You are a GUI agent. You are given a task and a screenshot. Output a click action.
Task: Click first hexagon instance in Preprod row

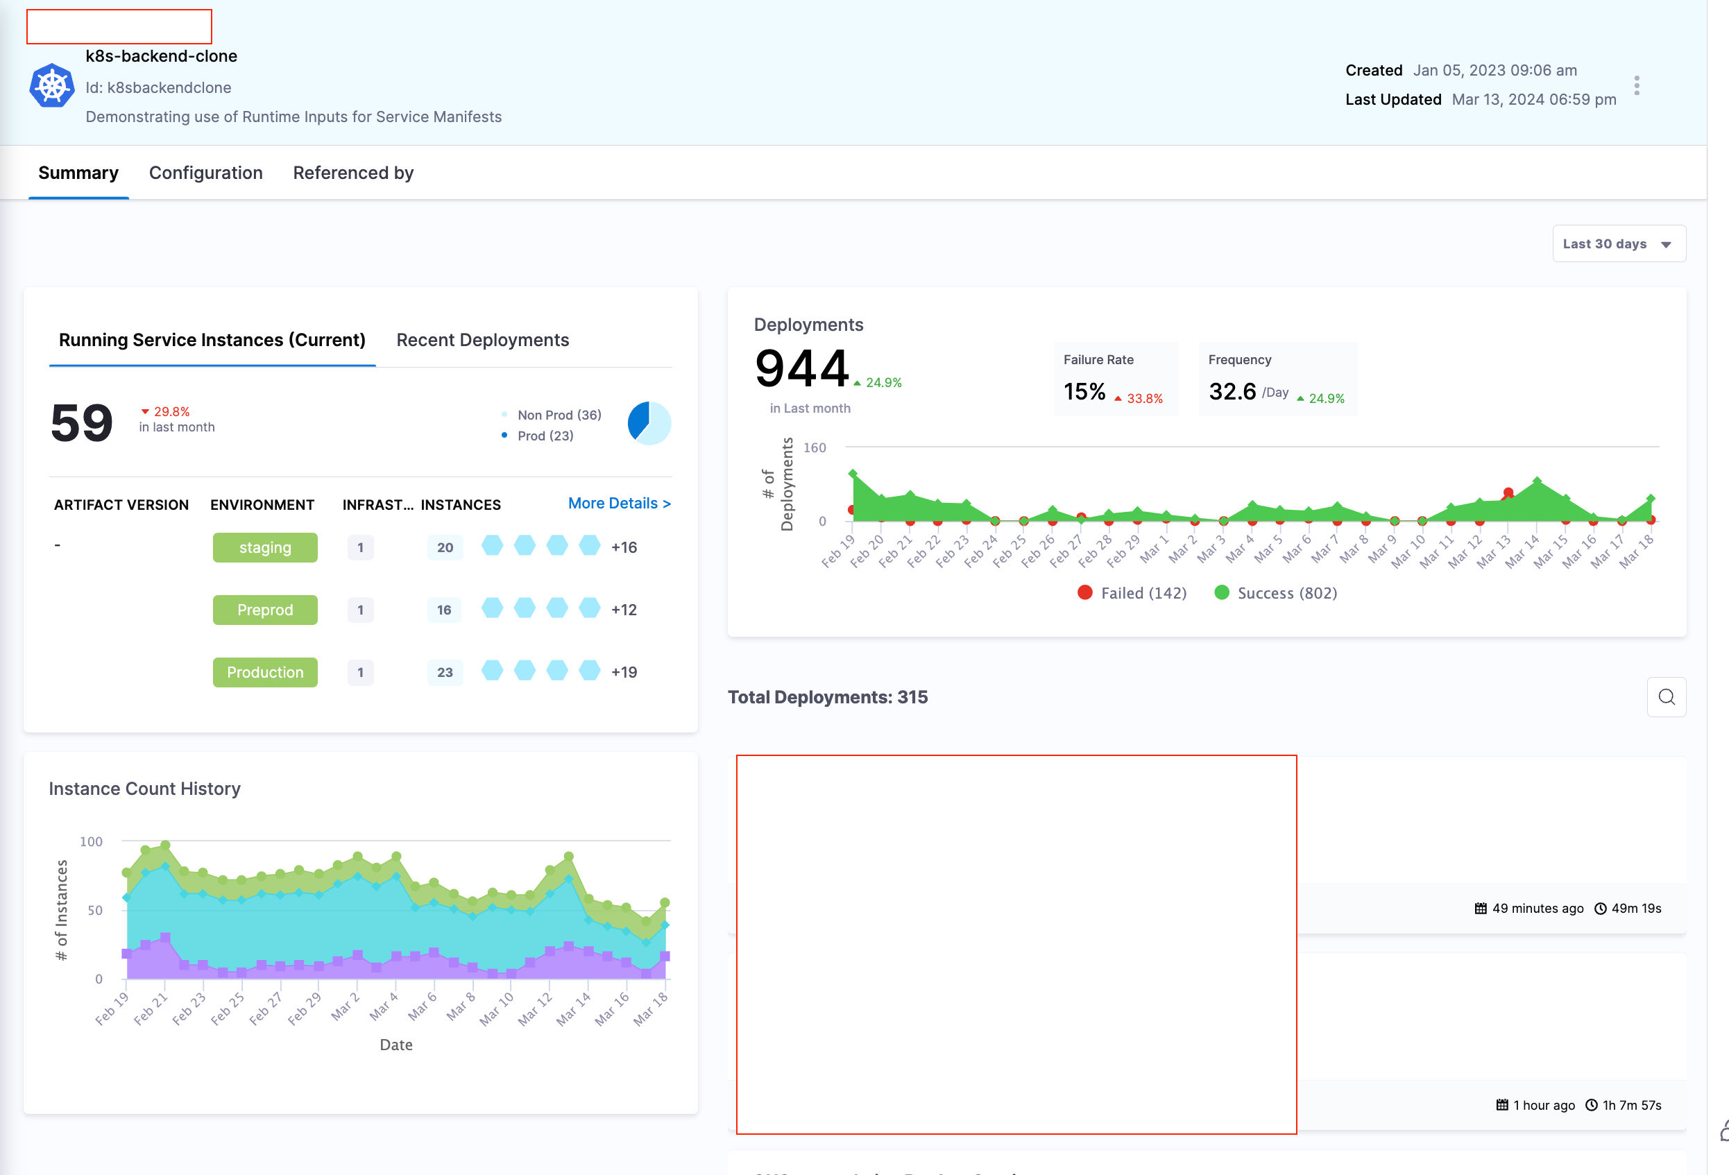492,608
